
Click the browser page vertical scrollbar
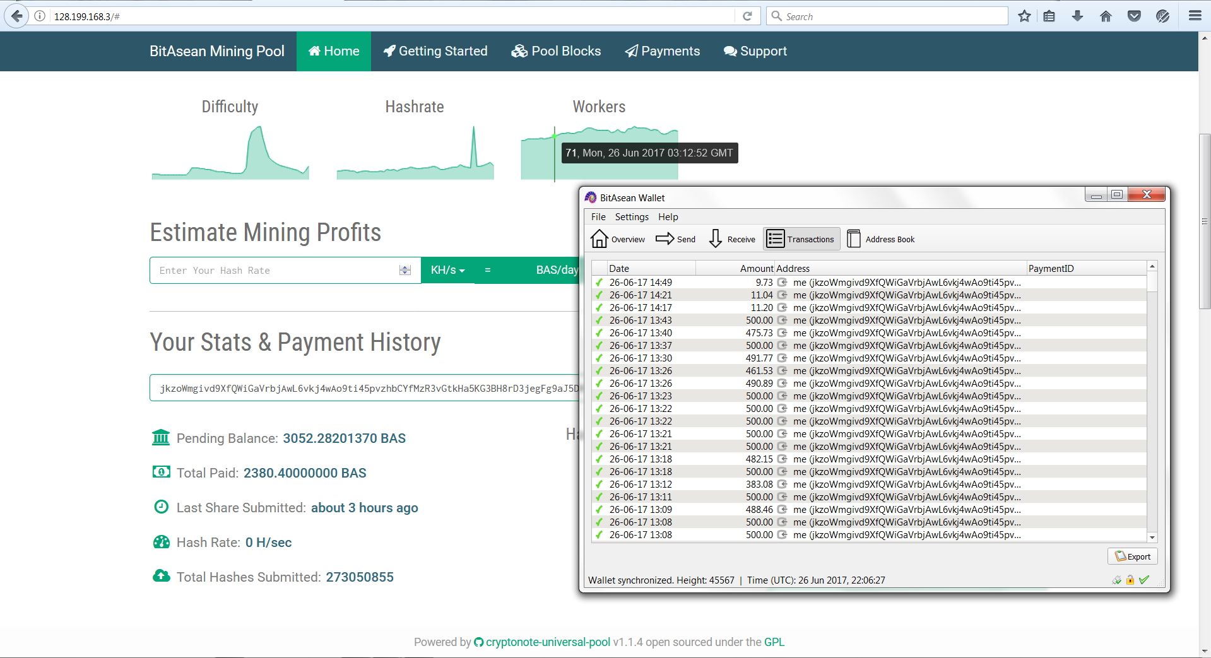coord(1205,221)
